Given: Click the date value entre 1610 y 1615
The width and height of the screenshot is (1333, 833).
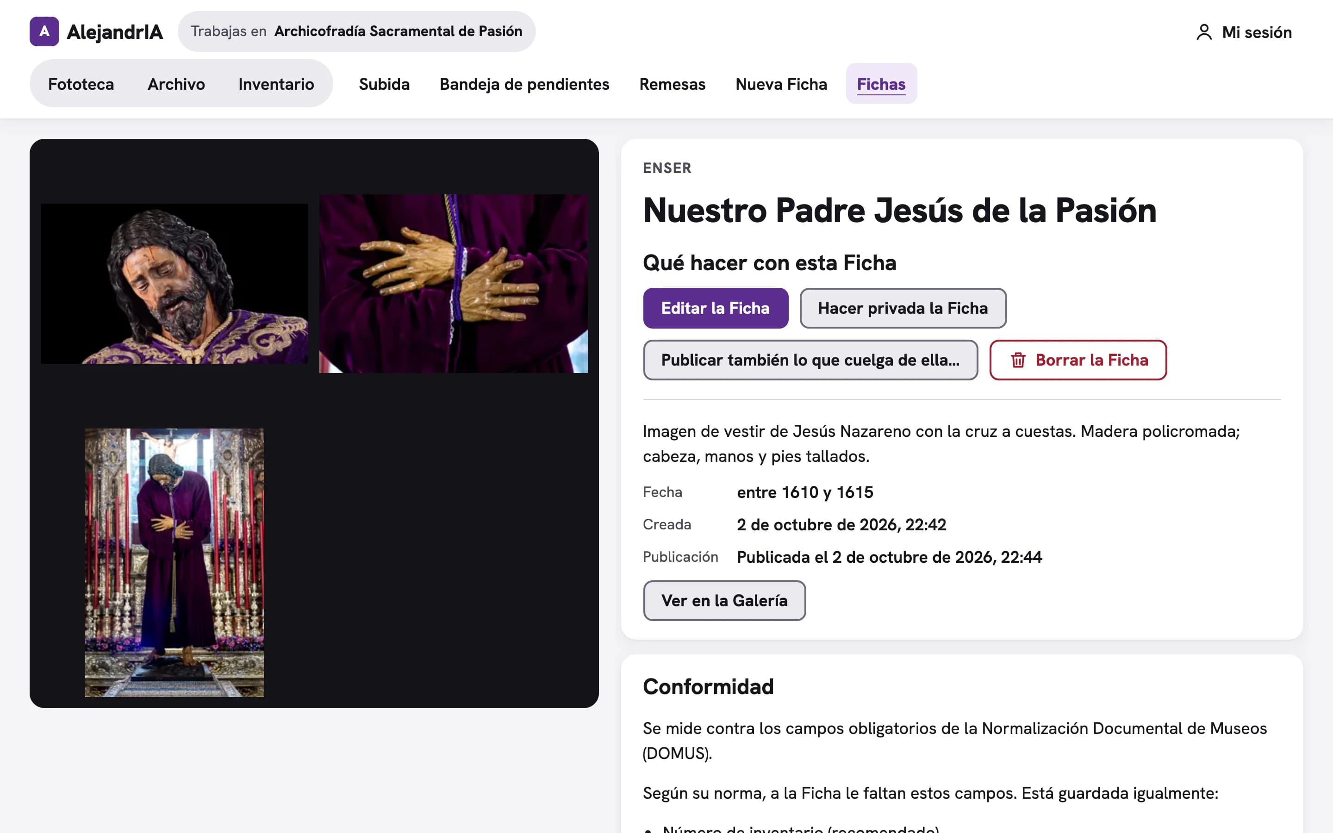Looking at the screenshot, I should click(805, 492).
